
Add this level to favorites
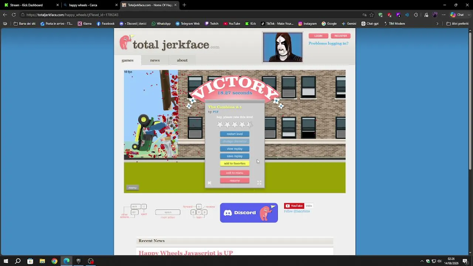[x=235, y=163]
